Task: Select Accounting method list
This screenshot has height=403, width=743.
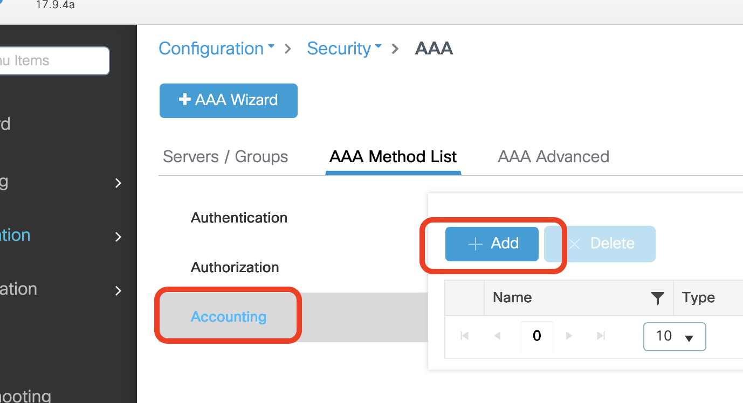Action: coord(229,316)
